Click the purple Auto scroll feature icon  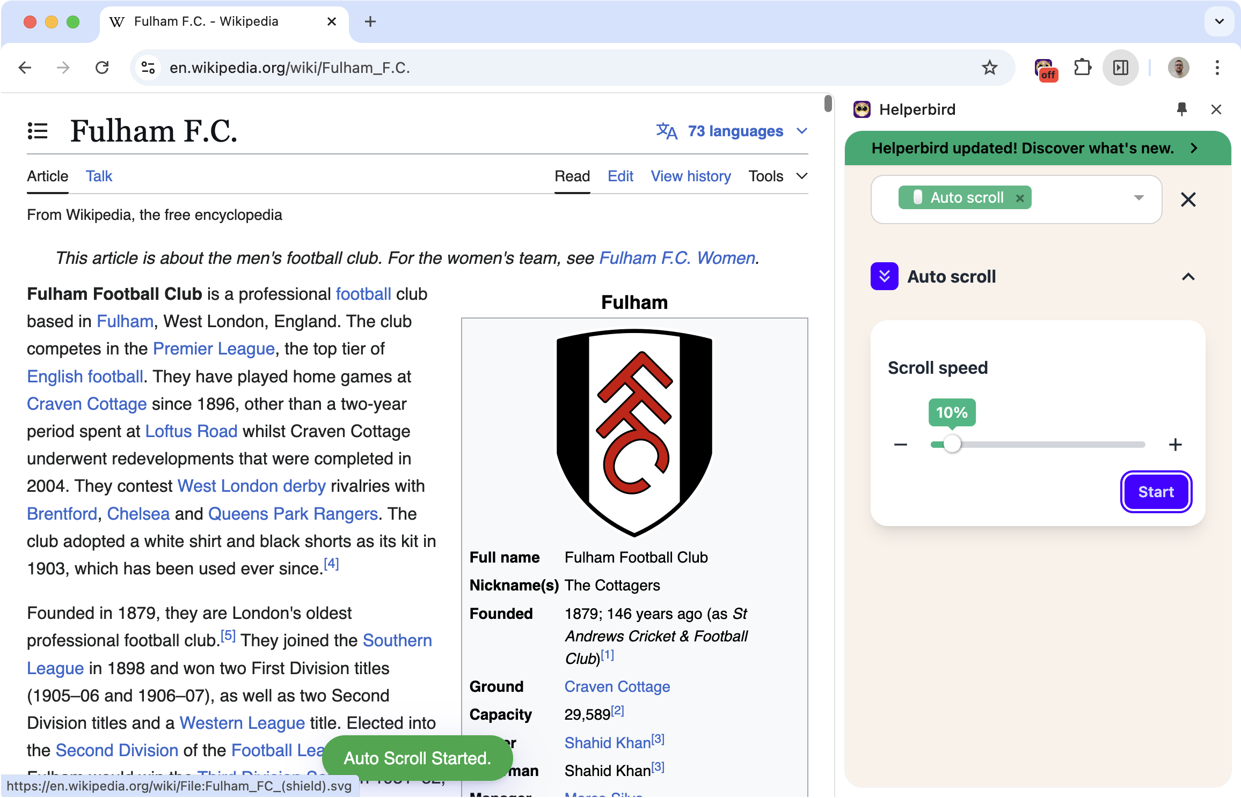[884, 276]
